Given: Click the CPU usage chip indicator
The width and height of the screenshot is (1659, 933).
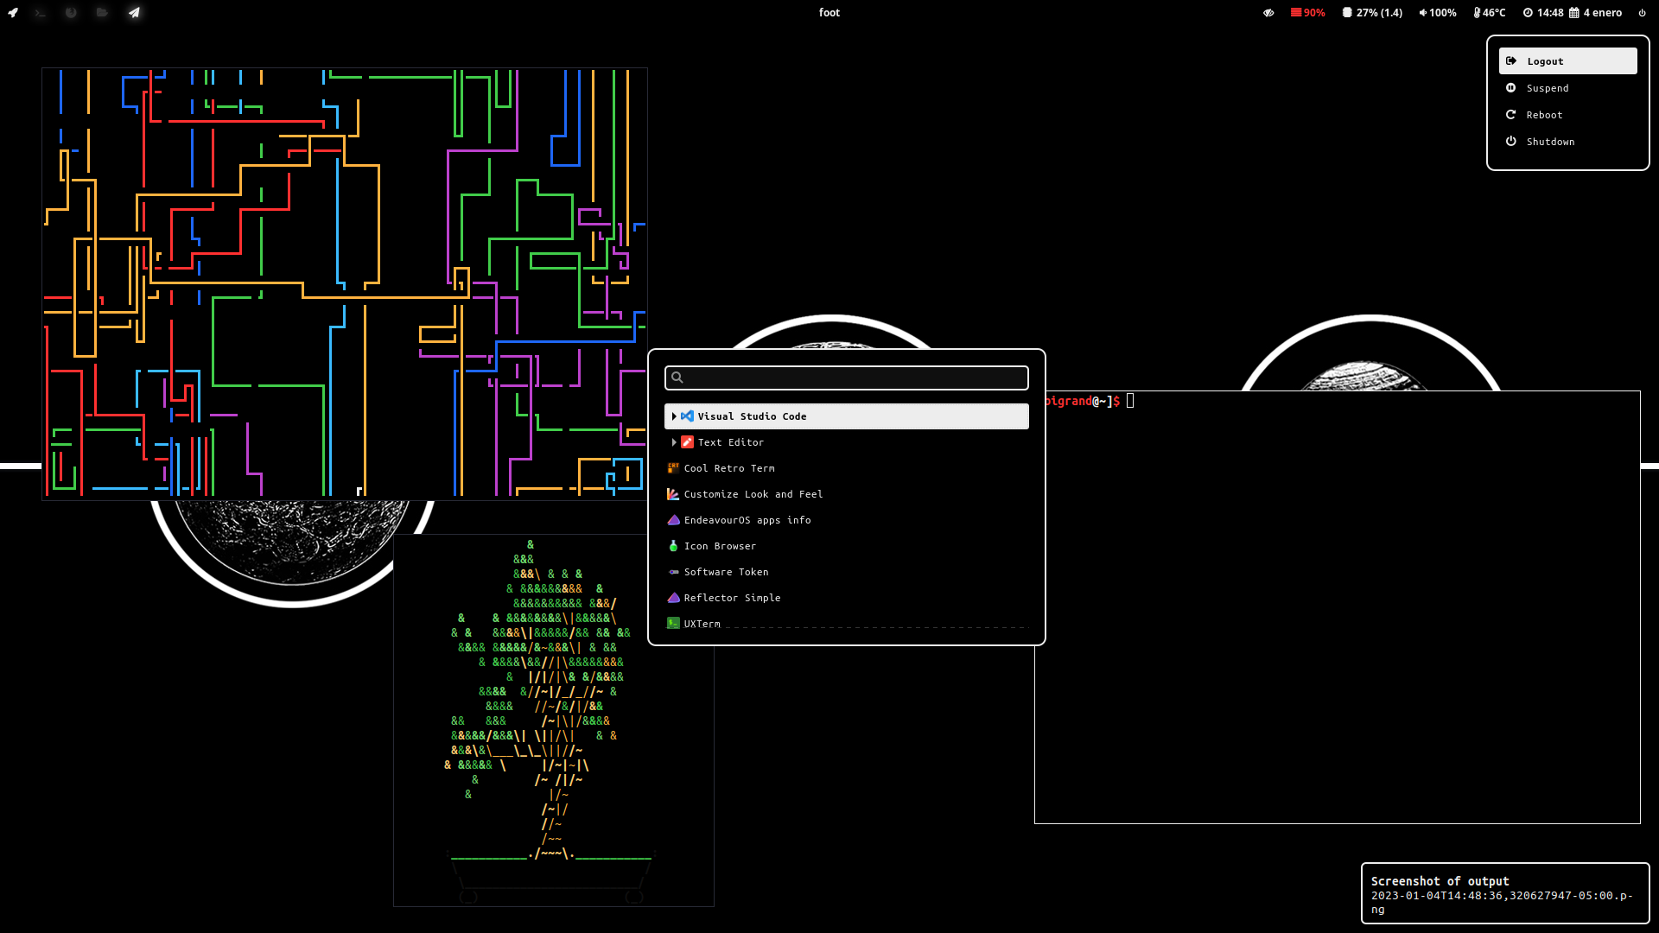Looking at the screenshot, I should (1372, 13).
